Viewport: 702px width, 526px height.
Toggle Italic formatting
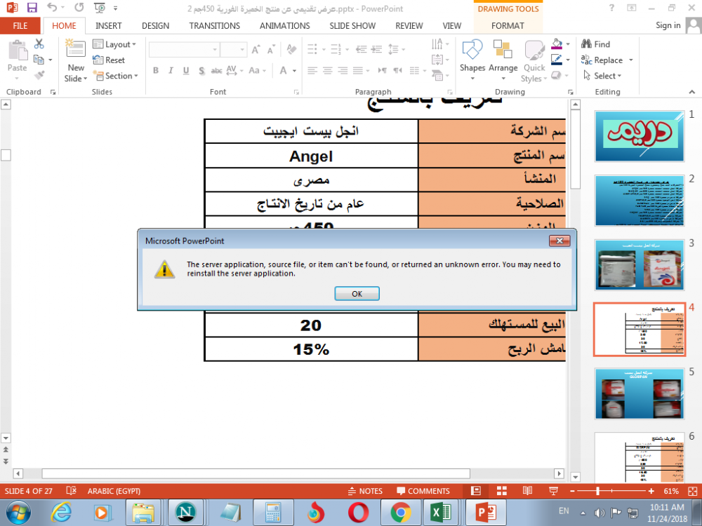coord(171,70)
